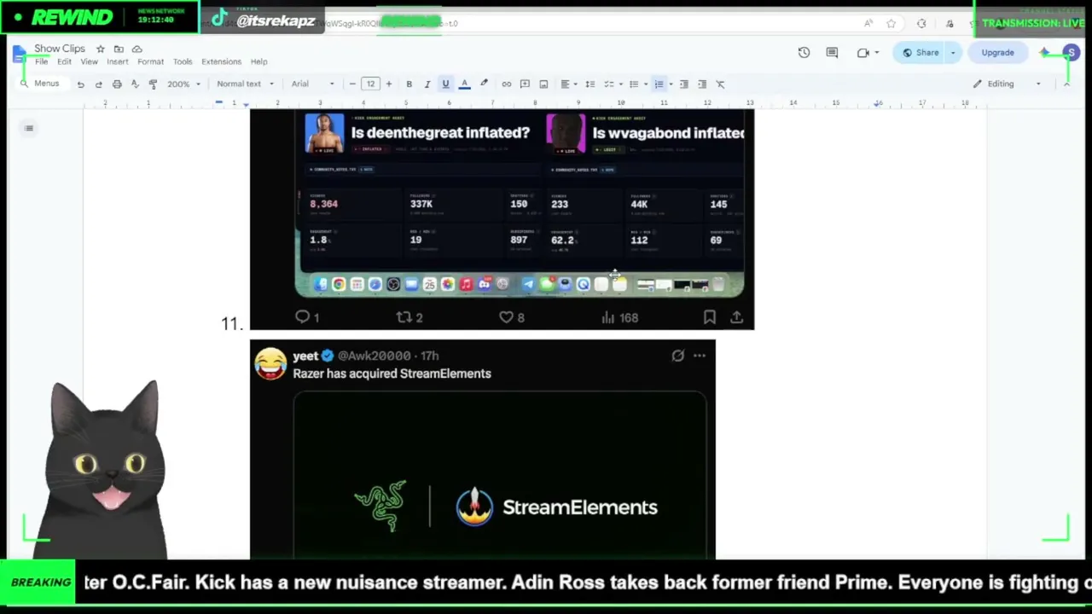Click the Share button
This screenshot has width=1092, height=614.
tap(921, 53)
